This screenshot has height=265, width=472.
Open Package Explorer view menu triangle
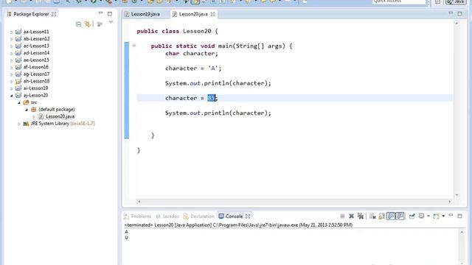[111, 23]
